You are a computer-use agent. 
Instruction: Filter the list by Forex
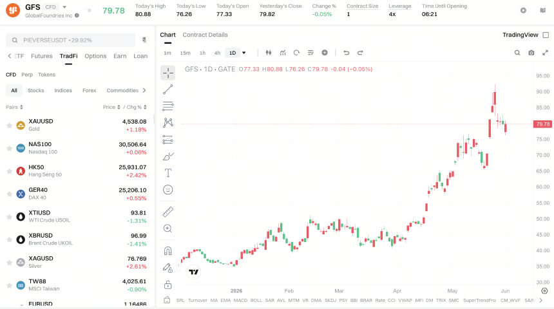pos(89,90)
